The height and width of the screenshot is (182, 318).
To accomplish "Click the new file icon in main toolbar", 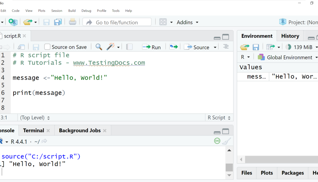I will 13,22.
